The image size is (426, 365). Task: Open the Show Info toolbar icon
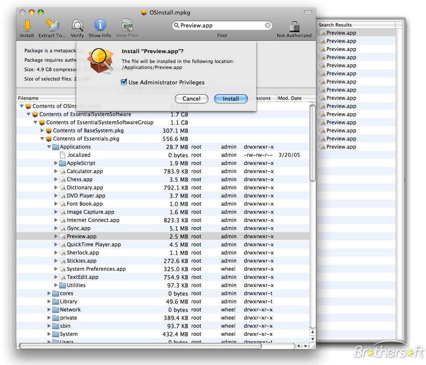(100, 25)
